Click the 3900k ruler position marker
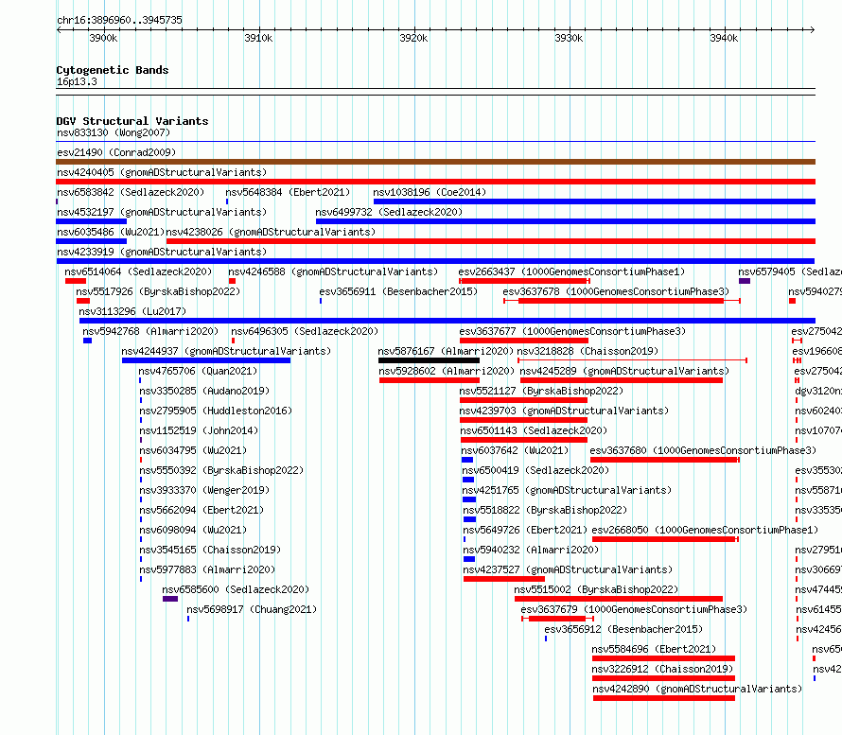 (103, 38)
